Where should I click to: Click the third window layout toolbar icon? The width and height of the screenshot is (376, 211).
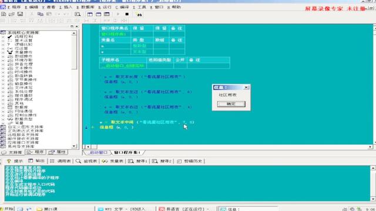point(107,14)
